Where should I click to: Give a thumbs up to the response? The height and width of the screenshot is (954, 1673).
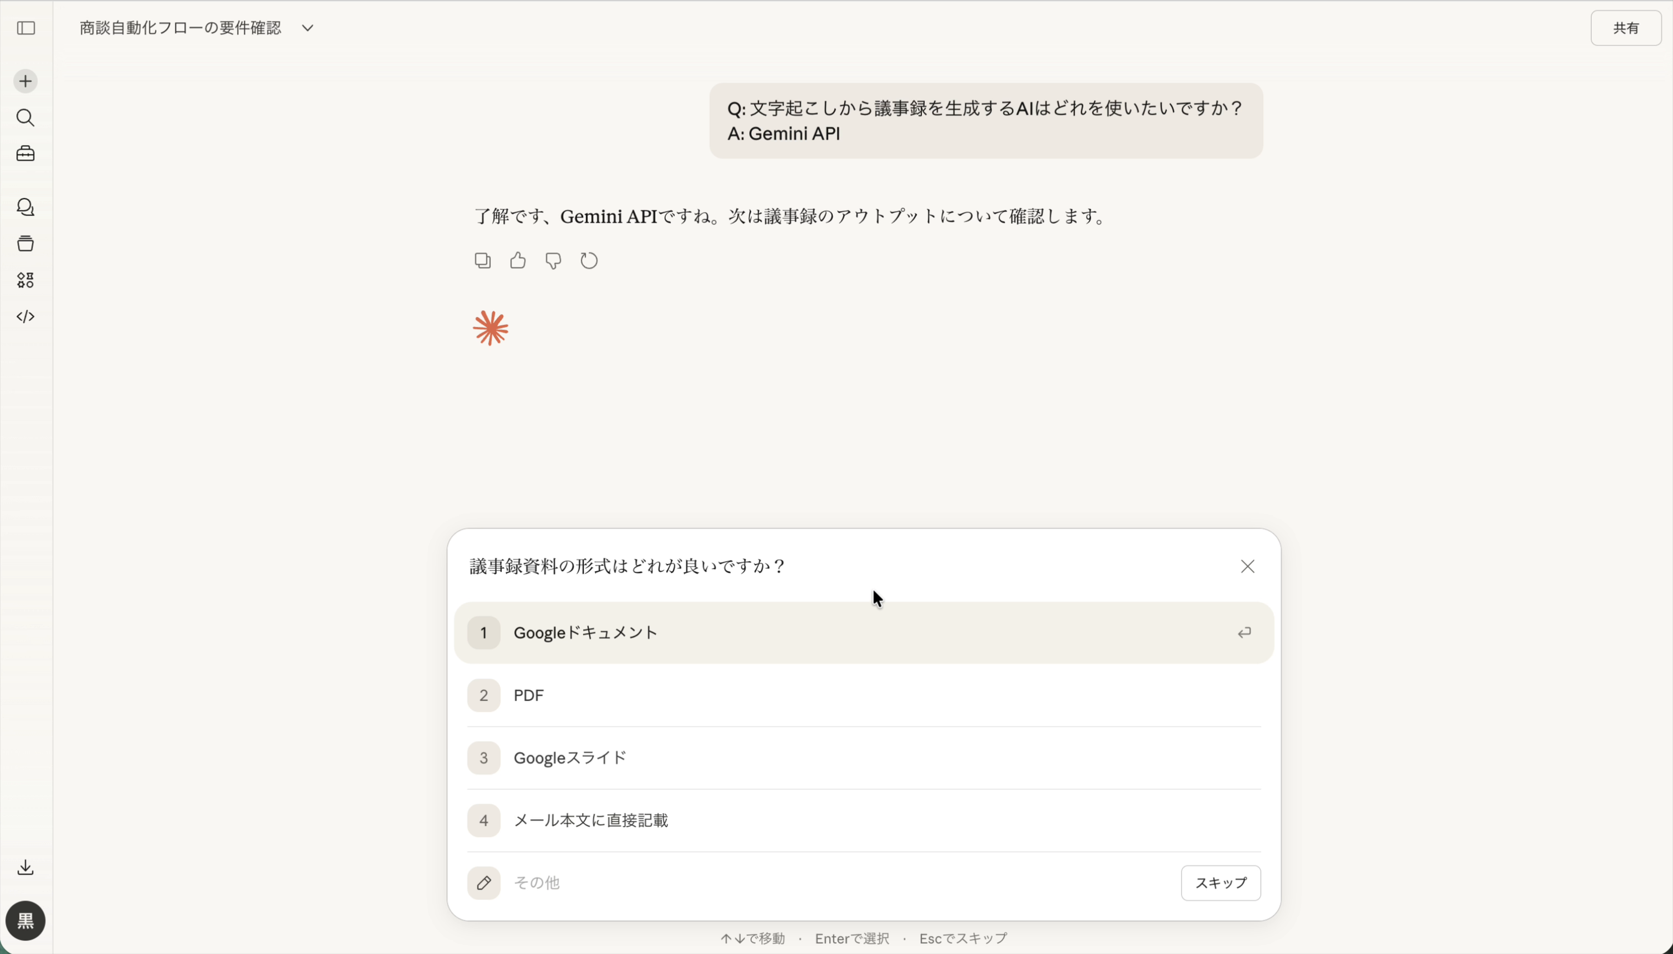517,259
